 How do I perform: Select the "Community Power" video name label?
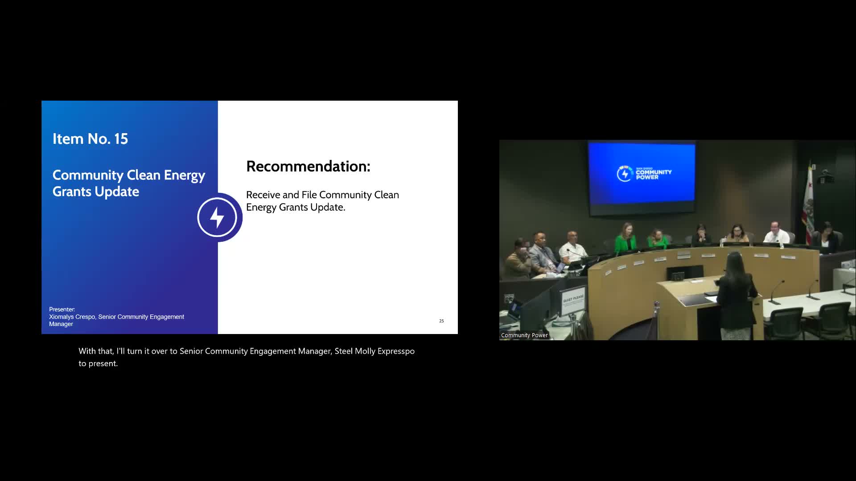[x=524, y=335]
